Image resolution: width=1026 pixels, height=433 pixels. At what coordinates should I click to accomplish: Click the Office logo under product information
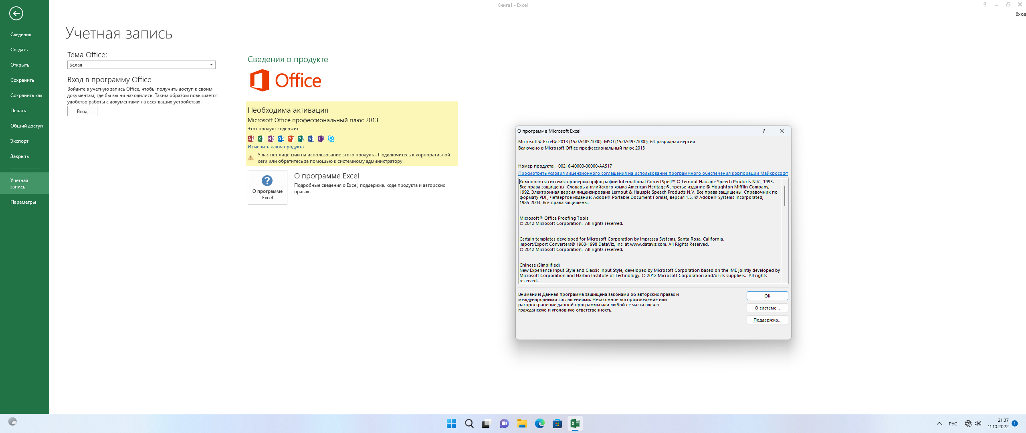pos(285,80)
